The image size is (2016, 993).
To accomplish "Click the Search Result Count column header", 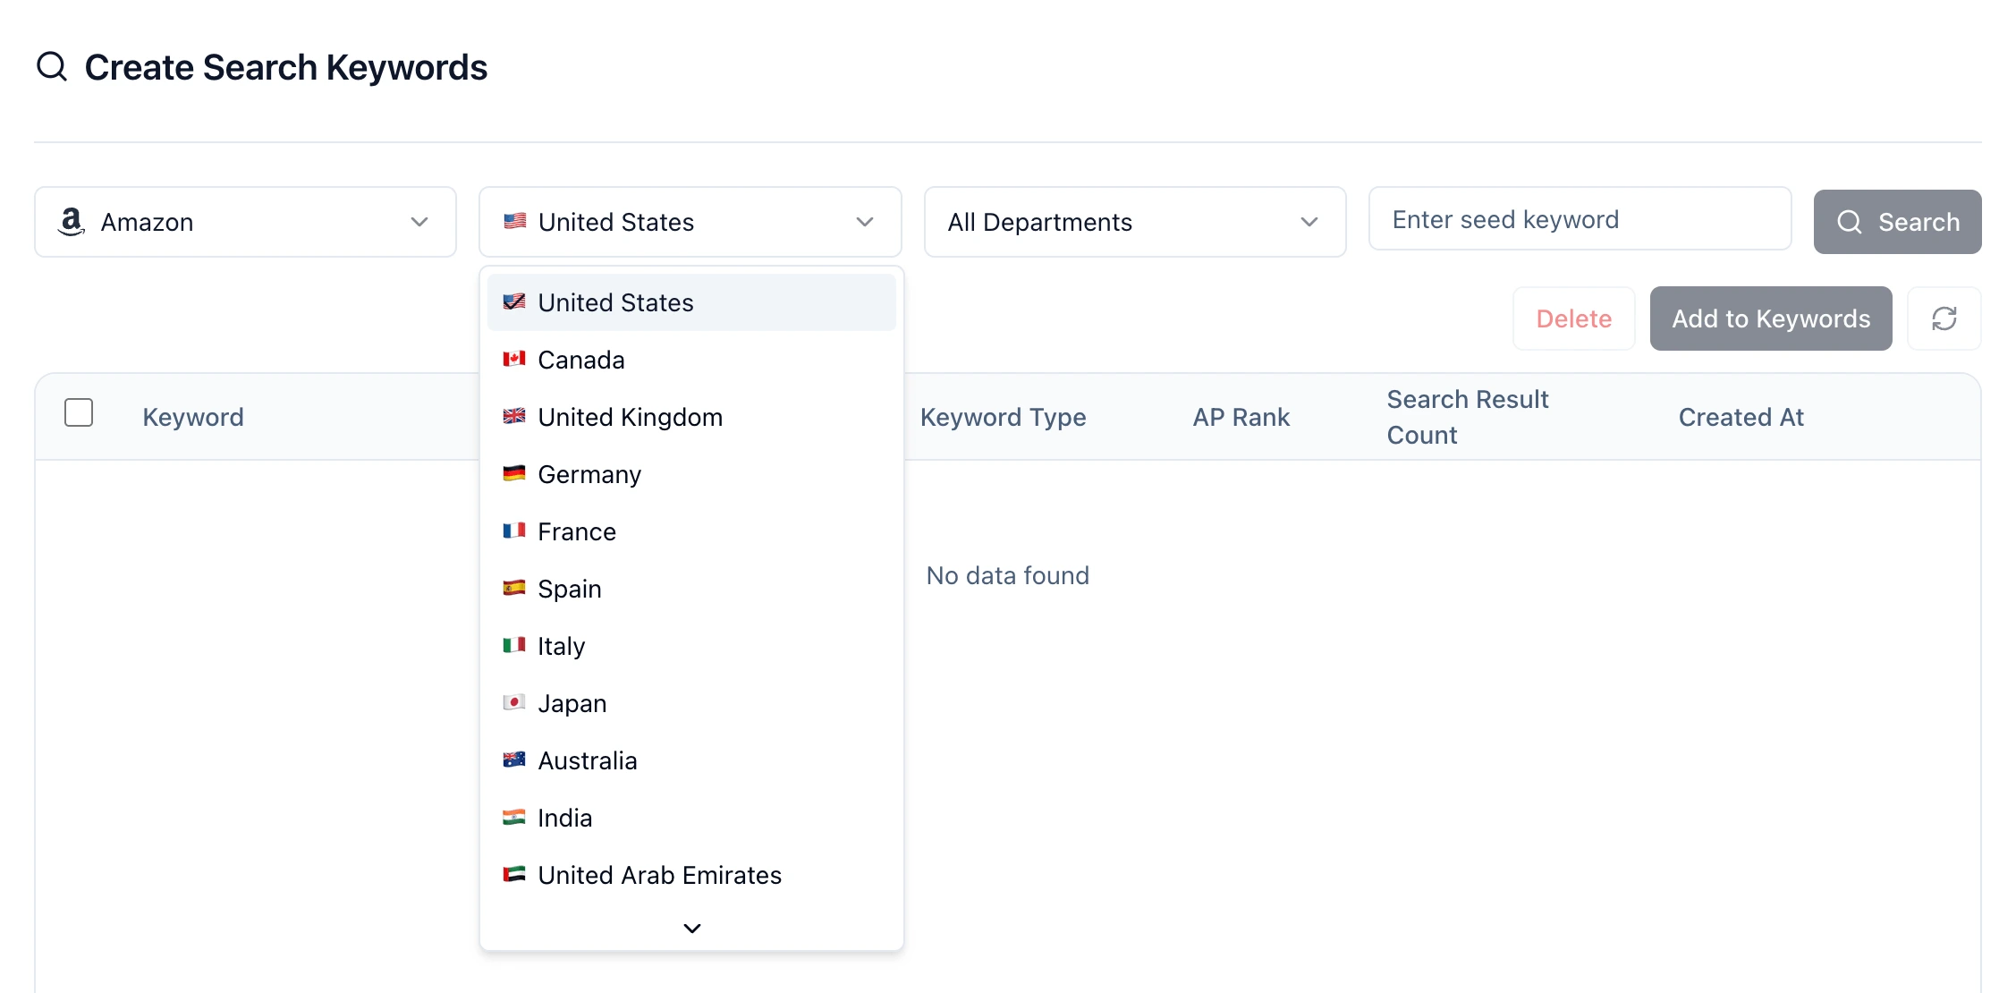I will [x=1467, y=417].
